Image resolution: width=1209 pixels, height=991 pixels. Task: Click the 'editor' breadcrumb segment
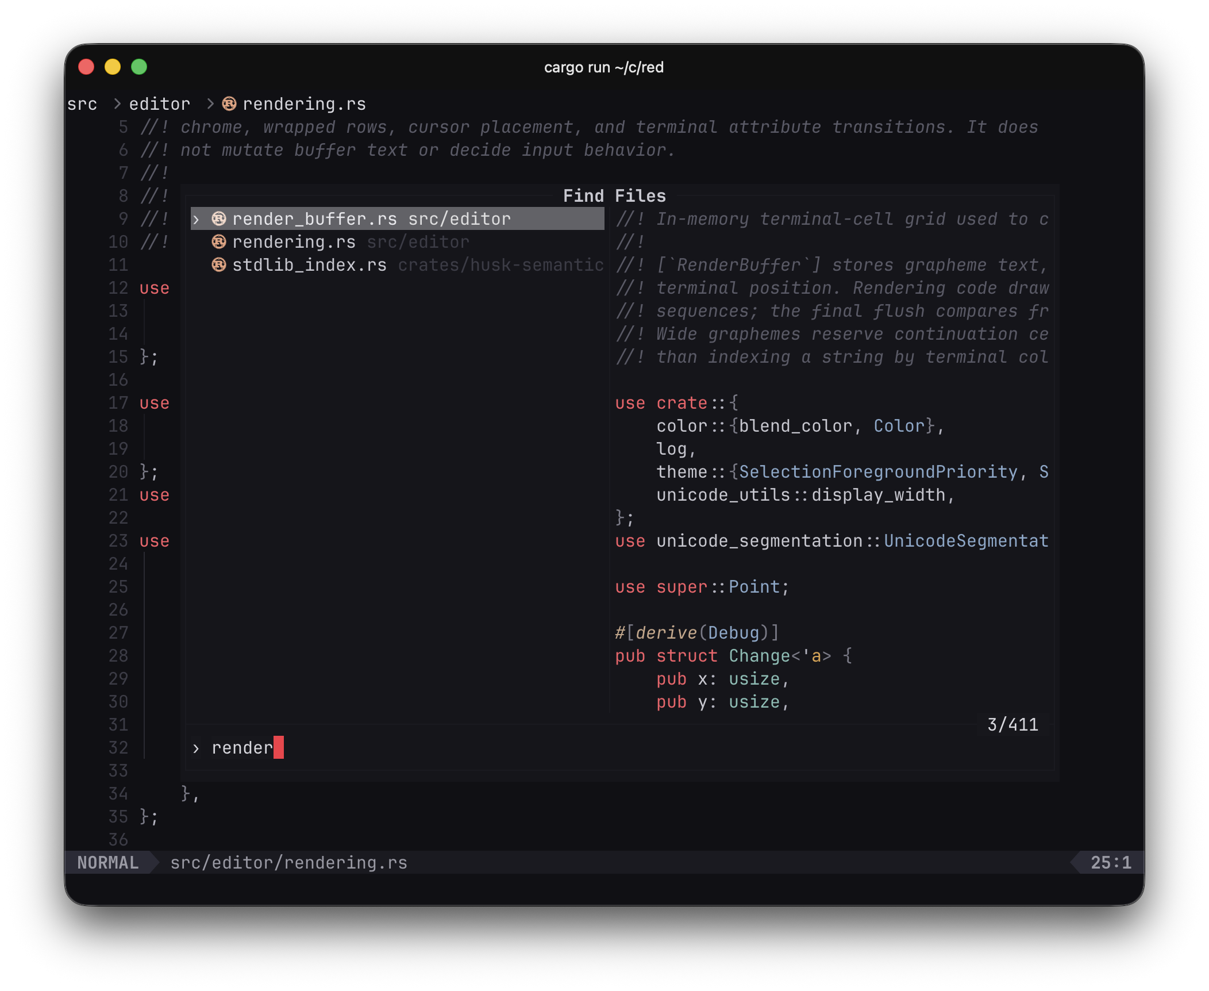point(159,104)
